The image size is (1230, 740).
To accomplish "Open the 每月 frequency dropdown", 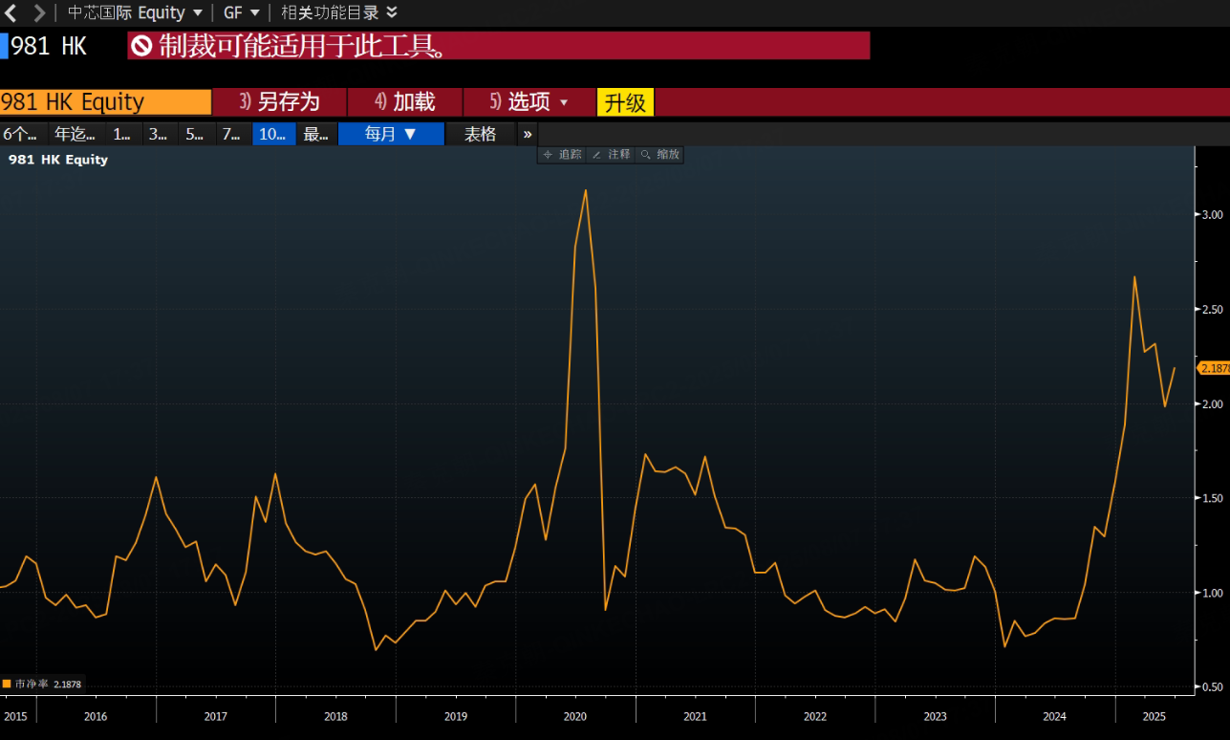I will pos(391,134).
